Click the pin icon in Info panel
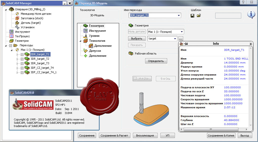The height and width of the screenshot is (142, 258). coord(186,44)
